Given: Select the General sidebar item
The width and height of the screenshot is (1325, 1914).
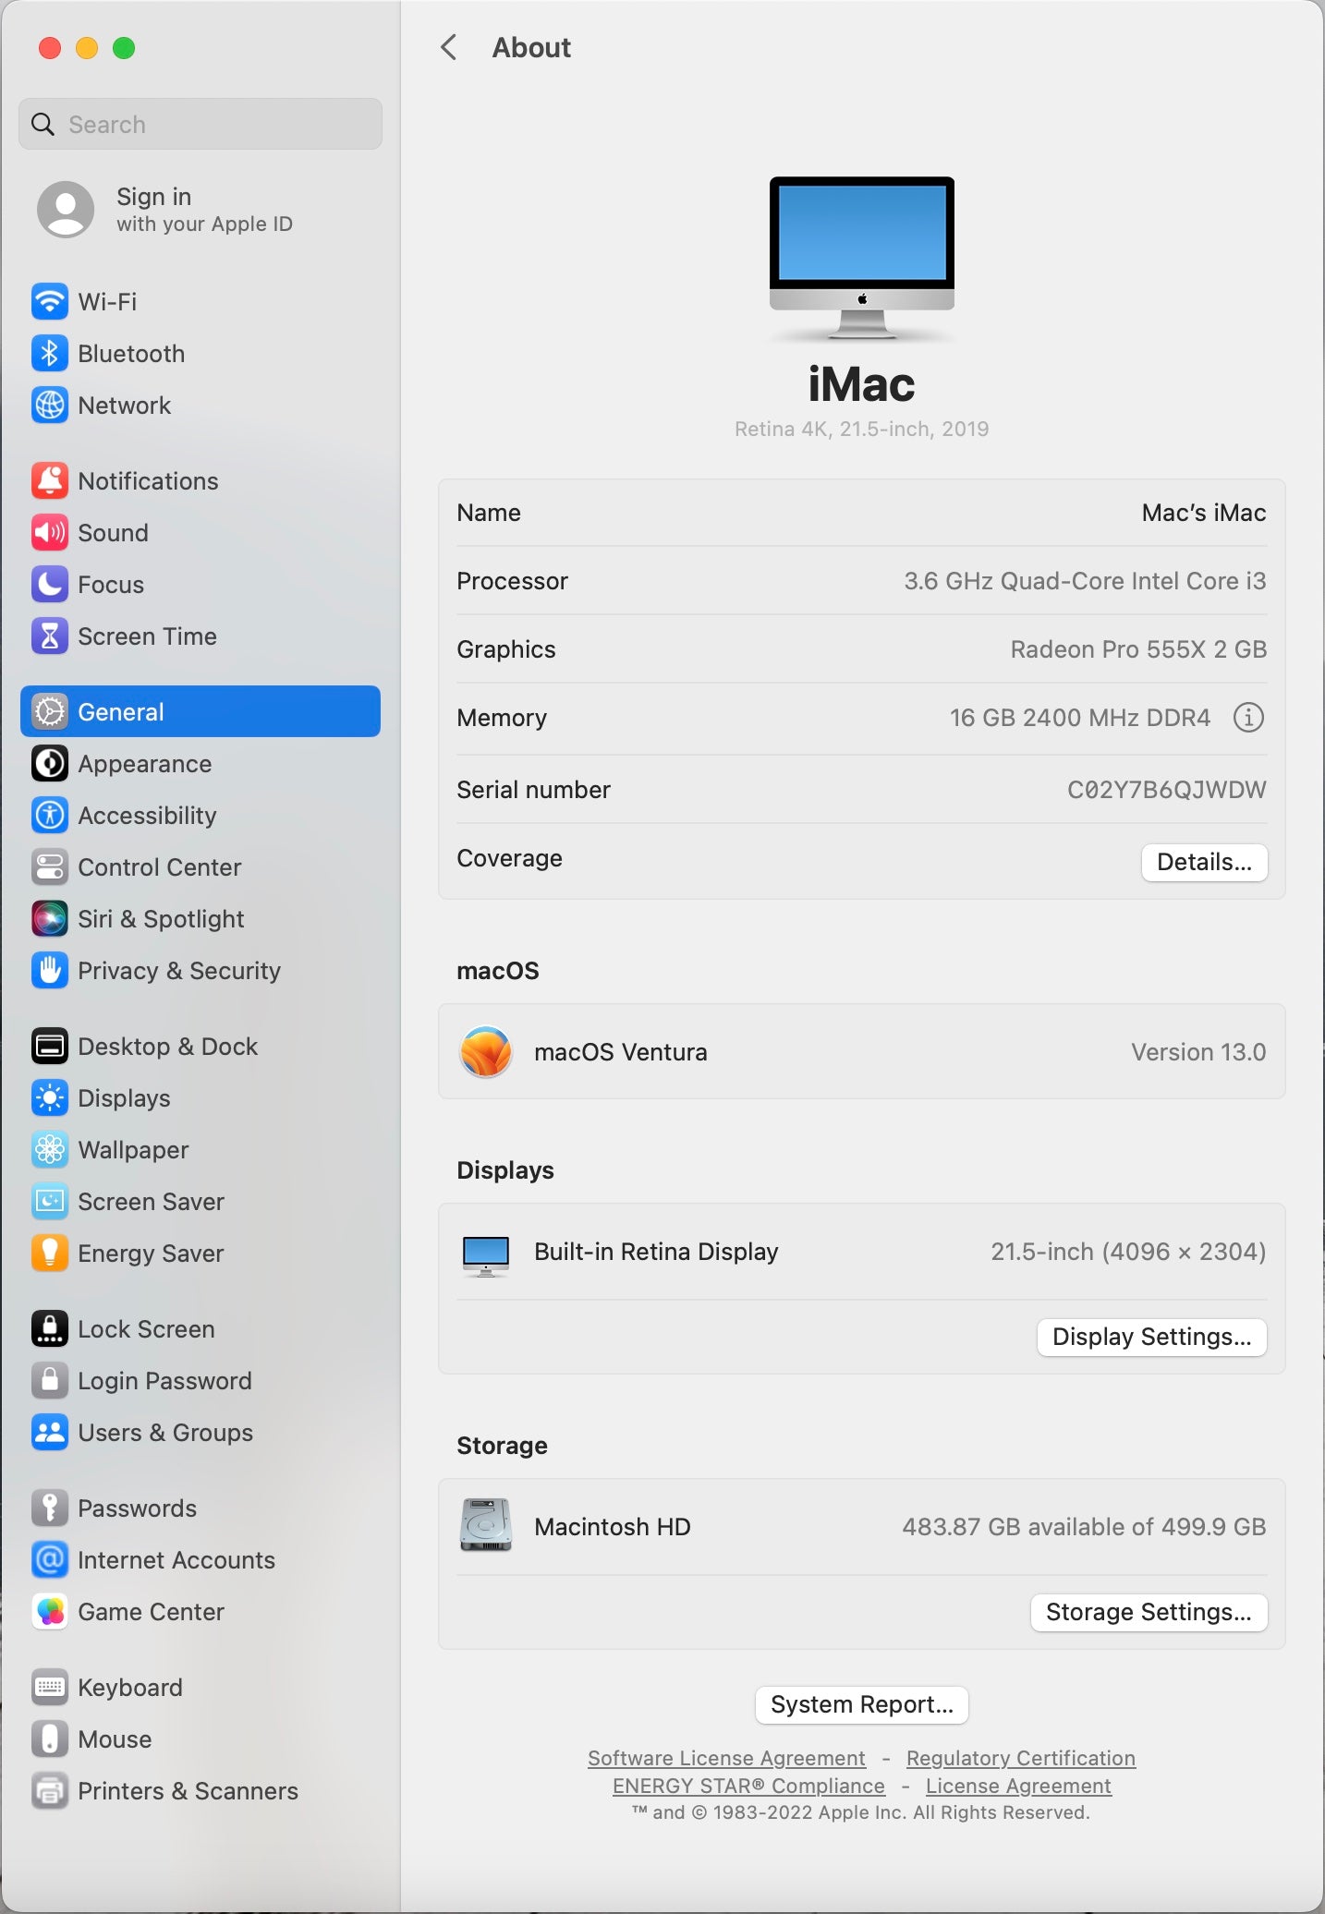Looking at the screenshot, I should 201,711.
